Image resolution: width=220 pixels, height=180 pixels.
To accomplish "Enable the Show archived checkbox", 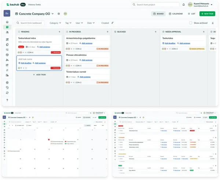I will pyautogui.click(x=191, y=23).
